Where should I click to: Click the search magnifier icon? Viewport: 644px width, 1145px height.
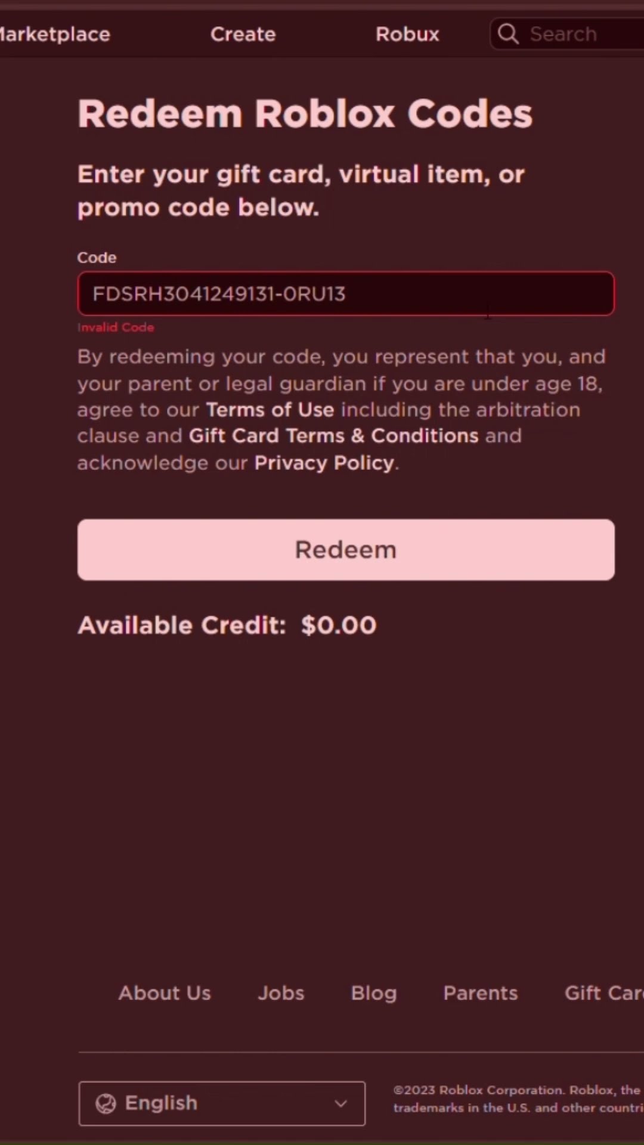point(508,34)
